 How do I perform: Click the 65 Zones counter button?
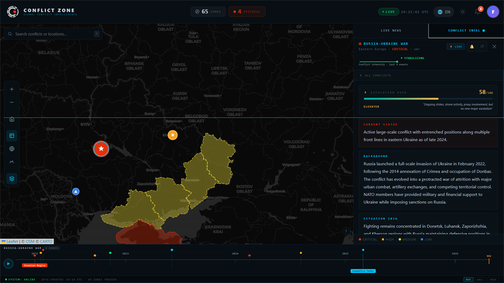[x=208, y=12]
